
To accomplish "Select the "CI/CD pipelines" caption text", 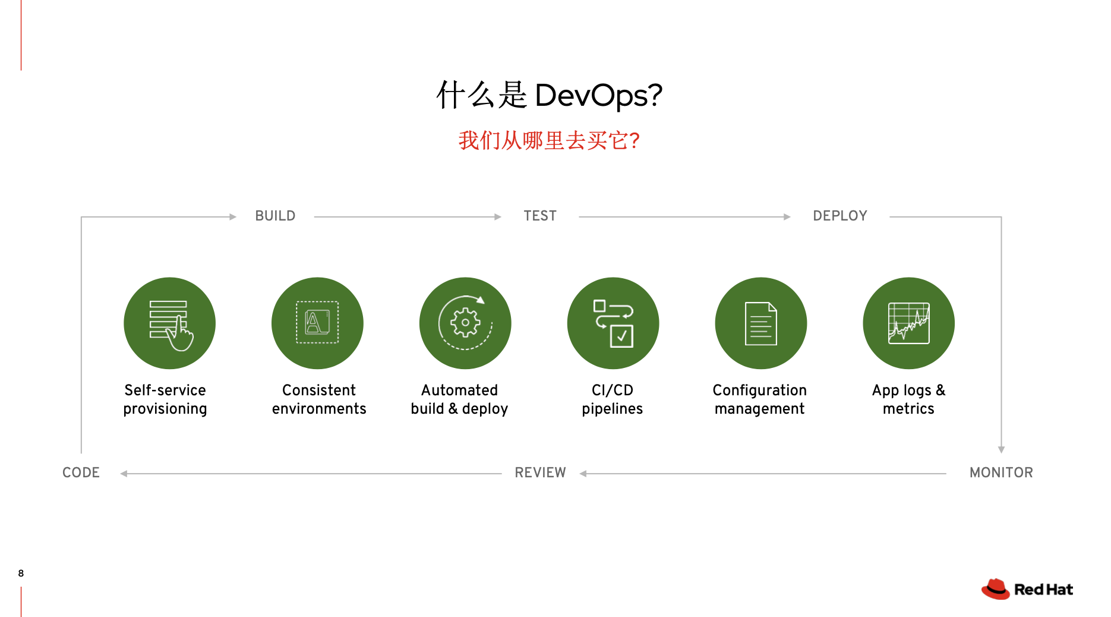I will click(x=613, y=399).
